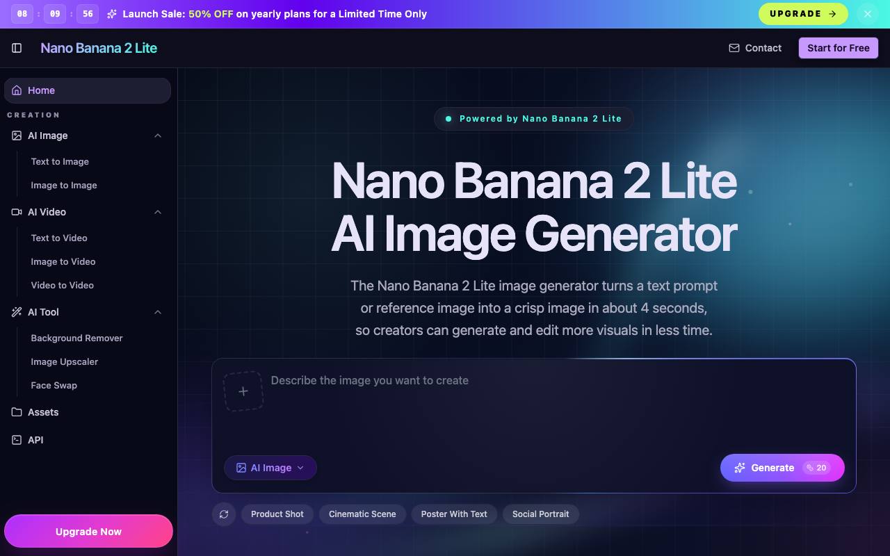The image size is (890, 556).
Task: Select the Poster With Text suggestion
Action: (x=454, y=514)
